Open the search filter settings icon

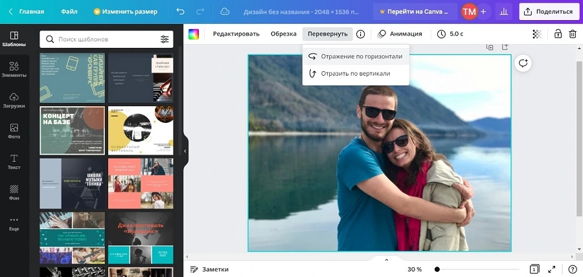click(x=165, y=39)
